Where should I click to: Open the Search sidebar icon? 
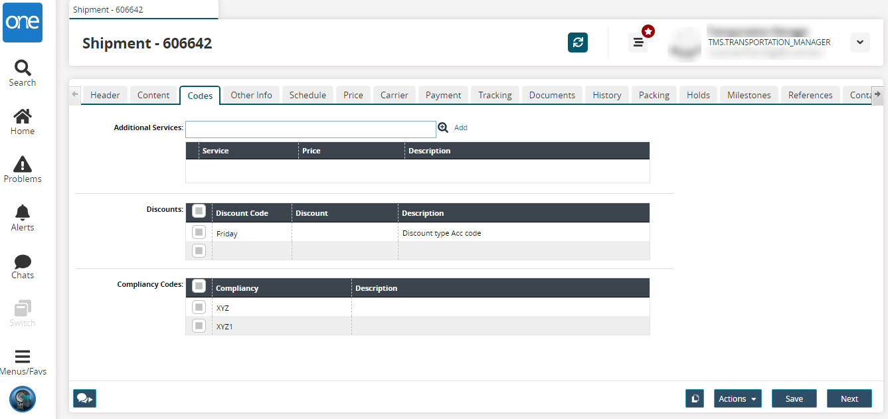pos(23,74)
